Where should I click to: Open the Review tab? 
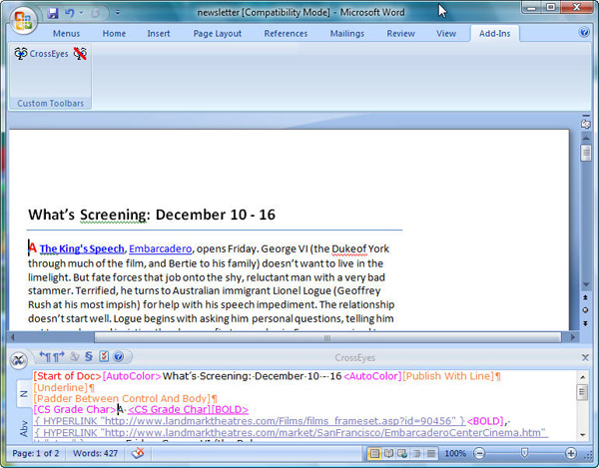click(x=400, y=34)
